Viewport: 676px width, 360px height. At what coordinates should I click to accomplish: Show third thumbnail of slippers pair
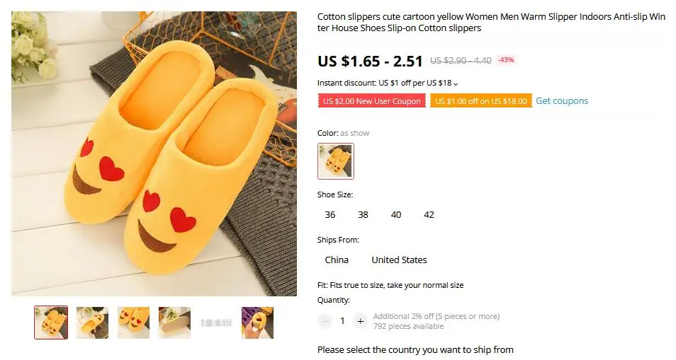[134, 323]
